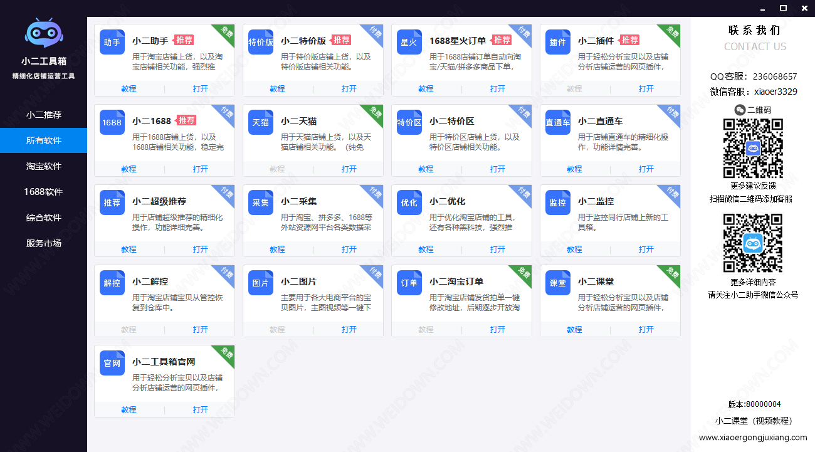The width and height of the screenshot is (815, 452).
Task: Click the 联系我们 heading
Action: [x=754, y=30]
